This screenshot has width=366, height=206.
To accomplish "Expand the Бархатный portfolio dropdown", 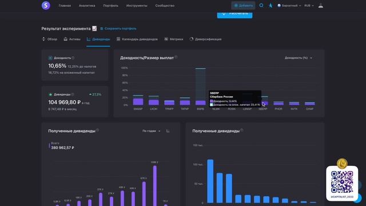I will [x=289, y=6].
